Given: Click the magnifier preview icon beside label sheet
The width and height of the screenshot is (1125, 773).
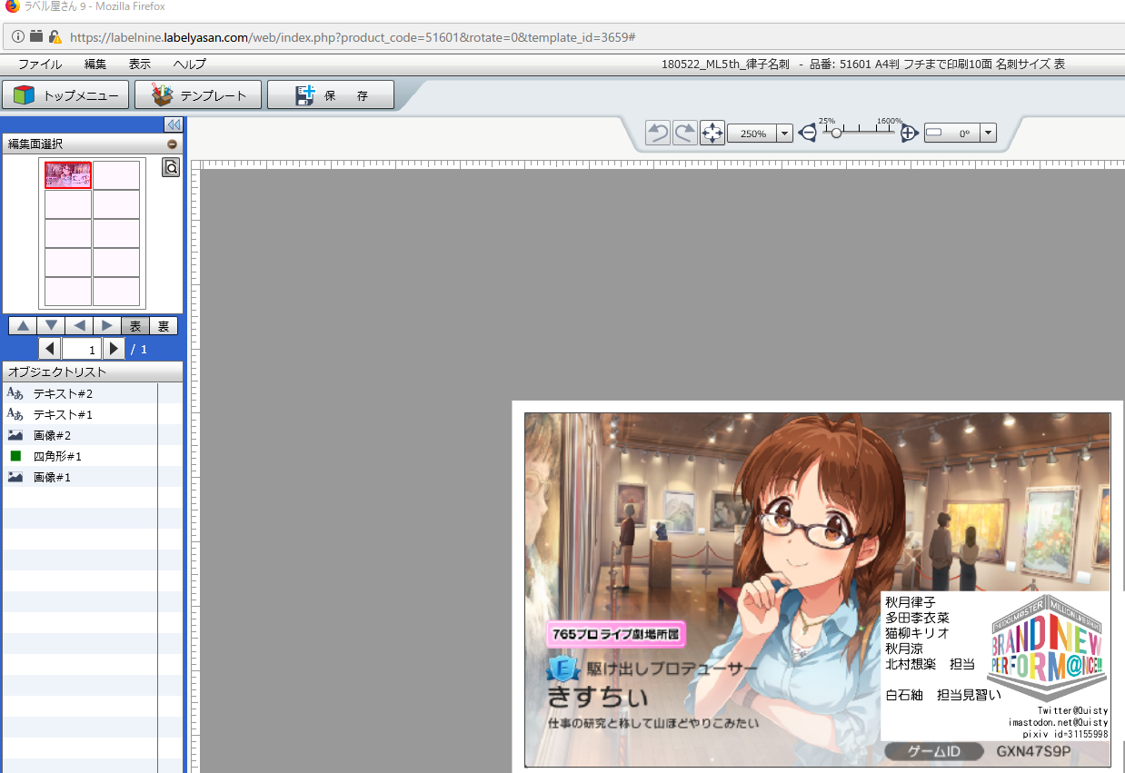Looking at the screenshot, I should click(171, 167).
